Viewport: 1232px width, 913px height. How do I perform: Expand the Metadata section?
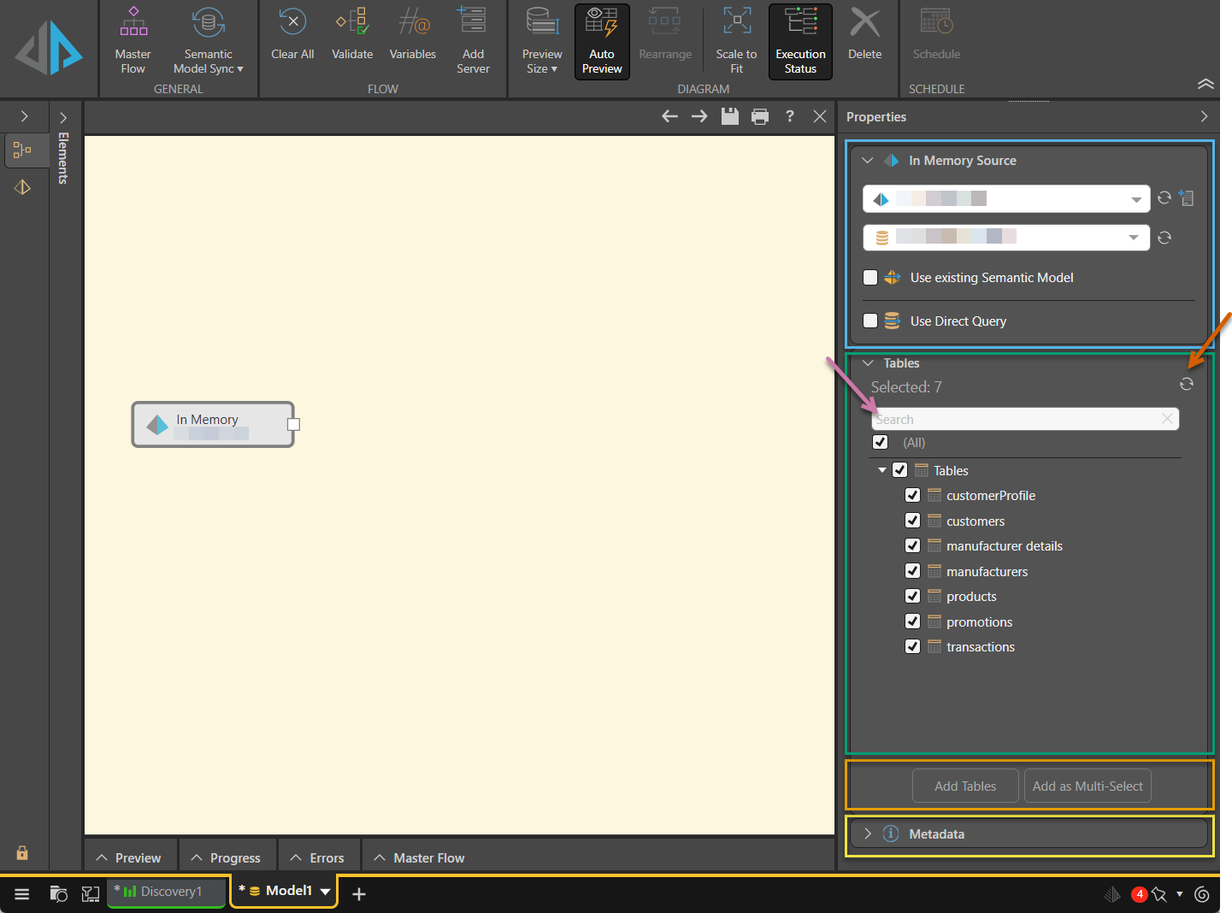point(868,834)
